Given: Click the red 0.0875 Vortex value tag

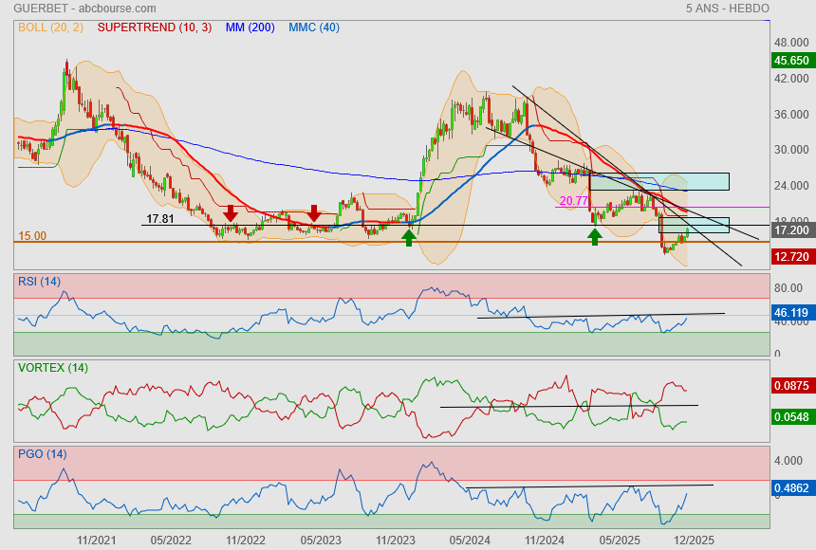Looking at the screenshot, I should pos(791,386).
